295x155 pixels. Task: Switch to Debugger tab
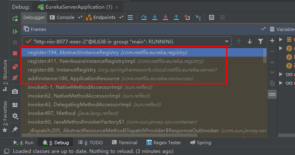34,17
